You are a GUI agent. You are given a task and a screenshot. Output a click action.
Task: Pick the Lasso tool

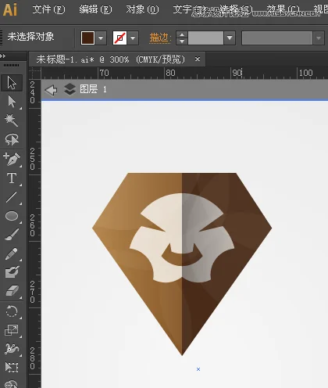(x=12, y=139)
